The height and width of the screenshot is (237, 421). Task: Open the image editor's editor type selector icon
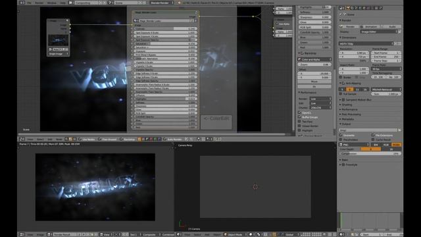click(22, 234)
